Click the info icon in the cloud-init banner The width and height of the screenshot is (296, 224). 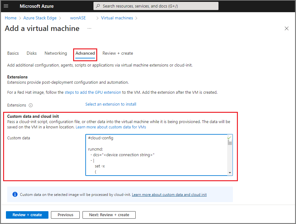tap(15, 194)
